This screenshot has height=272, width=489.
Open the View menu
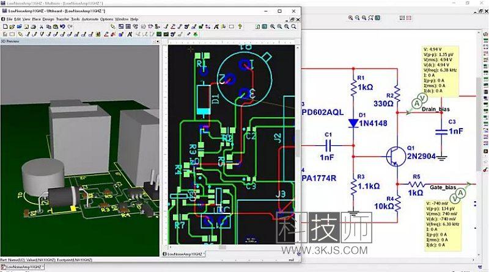(x=26, y=20)
